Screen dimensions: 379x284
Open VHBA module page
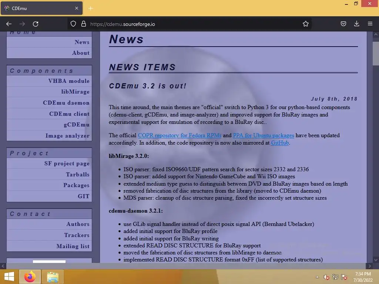pyautogui.click(x=69, y=81)
